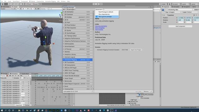Click the scene camera settings icon
Screen dimensions: 199x112
39,9
